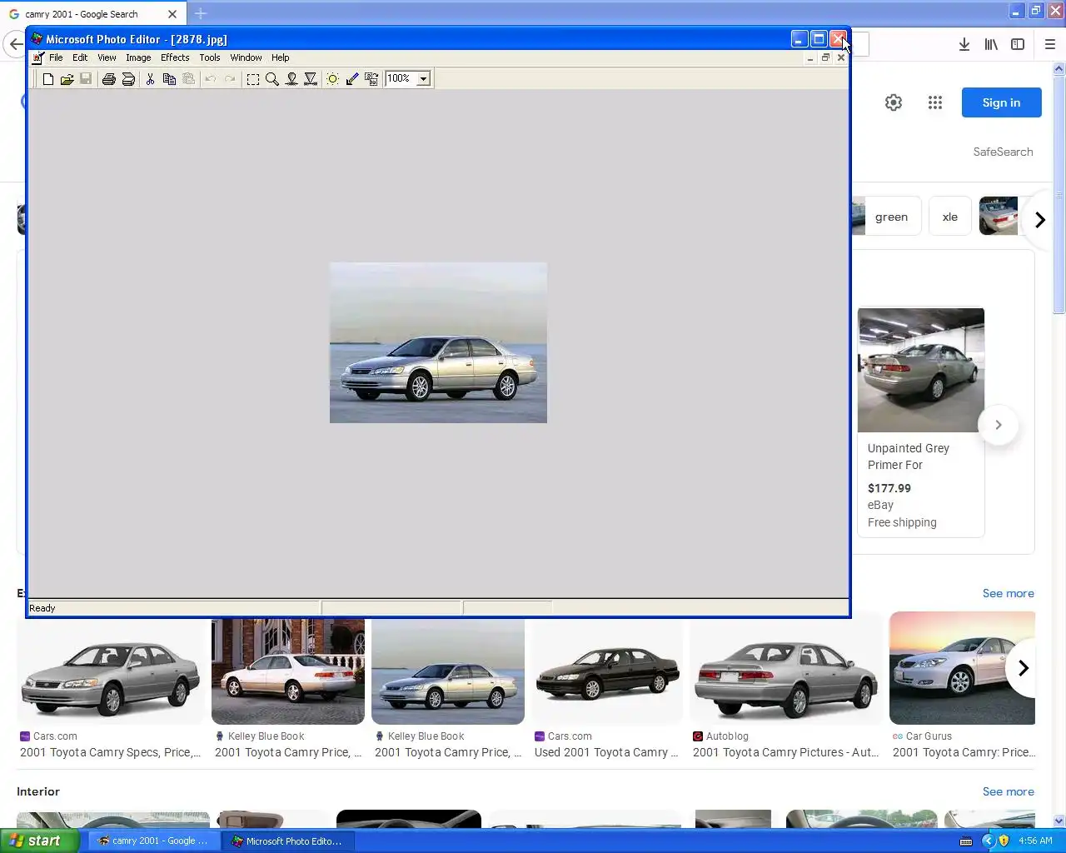The image size is (1066, 853).
Task: Click the Open folder toolbar icon
Action: pos(67,79)
